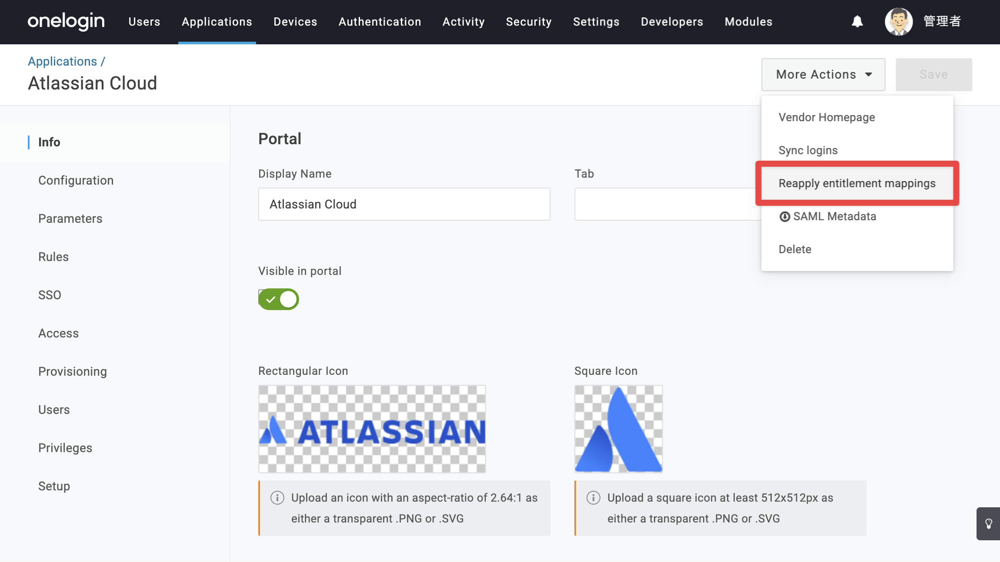This screenshot has height=562, width=1000.
Task: Choose Sync logins in More Actions
Action: (857, 150)
